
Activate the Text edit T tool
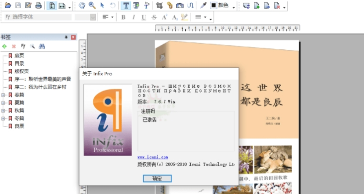tap(126, 6)
